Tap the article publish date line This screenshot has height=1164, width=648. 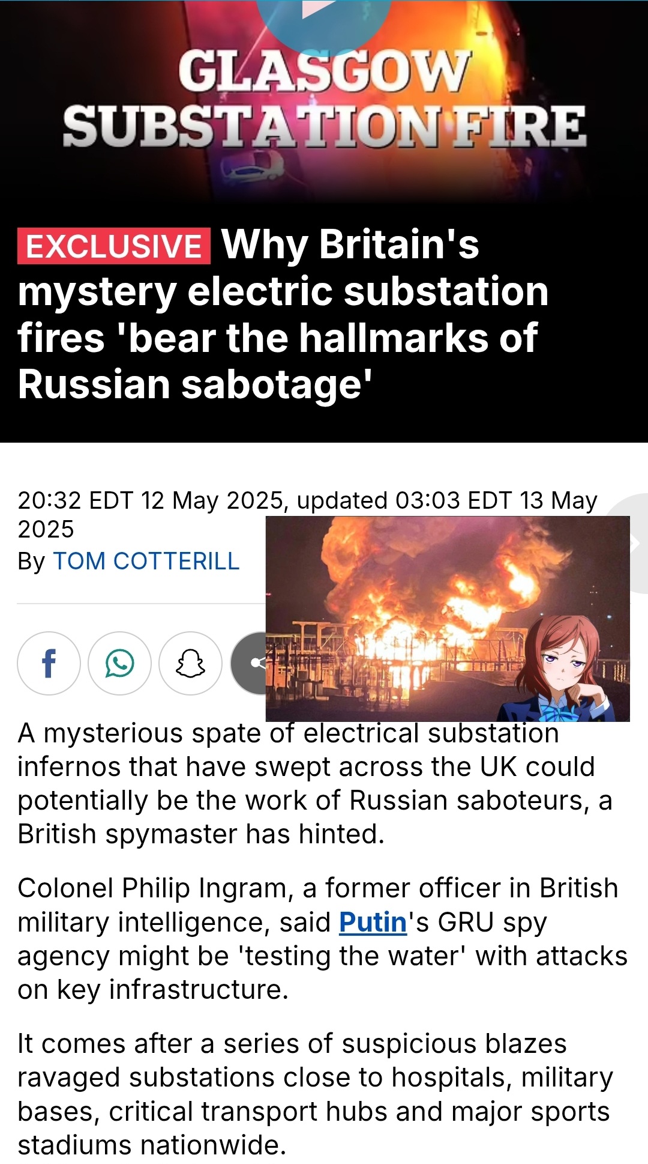307,515
